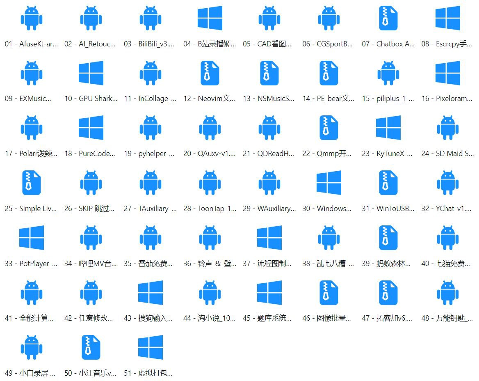Image resolution: width=479 pixels, height=381 pixels.
Task: Click the zip icon for 13 - NSMusicS
Action: pos(269,73)
